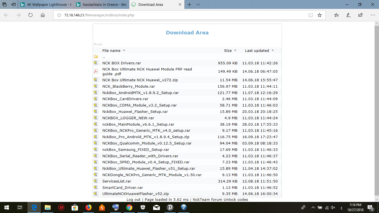Click archive icon beside NCK_BlackBerry_Module.rar
Viewport: 379px width, 213px height.
tap(96, 86)
